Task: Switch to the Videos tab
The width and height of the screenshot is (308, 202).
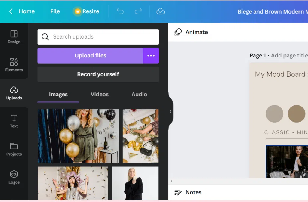Action: (100, 95)
